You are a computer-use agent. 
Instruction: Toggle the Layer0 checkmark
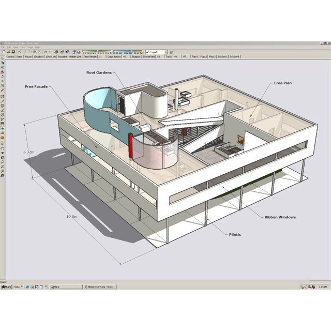[x=148, y=52]
